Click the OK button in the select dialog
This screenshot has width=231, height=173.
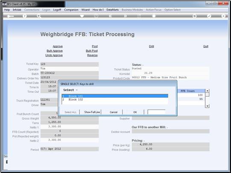[x=135, y=112]
